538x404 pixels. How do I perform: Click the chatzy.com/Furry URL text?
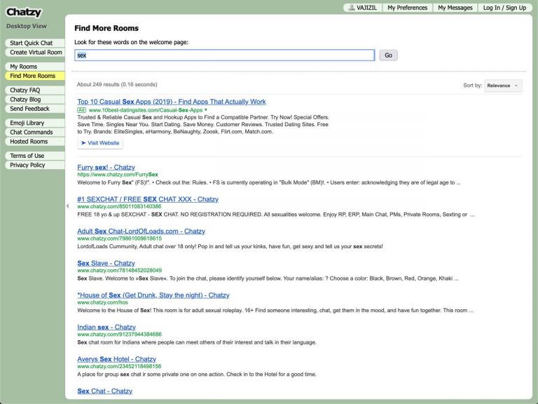pos(118,175)
